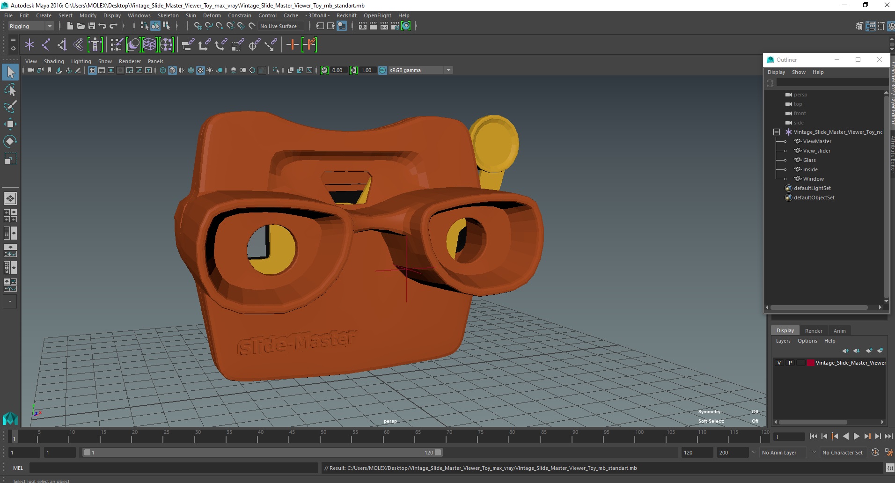Viewport: 895px width, 483px height.
Task: Open the Skeleton menu
Action: [x=168, y=15]
